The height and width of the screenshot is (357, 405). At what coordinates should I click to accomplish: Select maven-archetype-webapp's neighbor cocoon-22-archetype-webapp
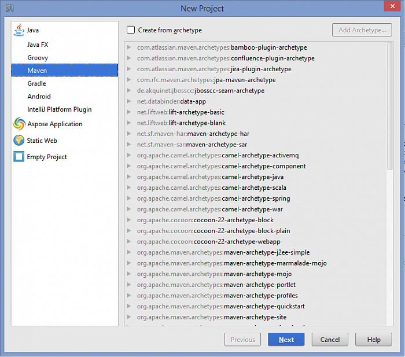(237, 242)
